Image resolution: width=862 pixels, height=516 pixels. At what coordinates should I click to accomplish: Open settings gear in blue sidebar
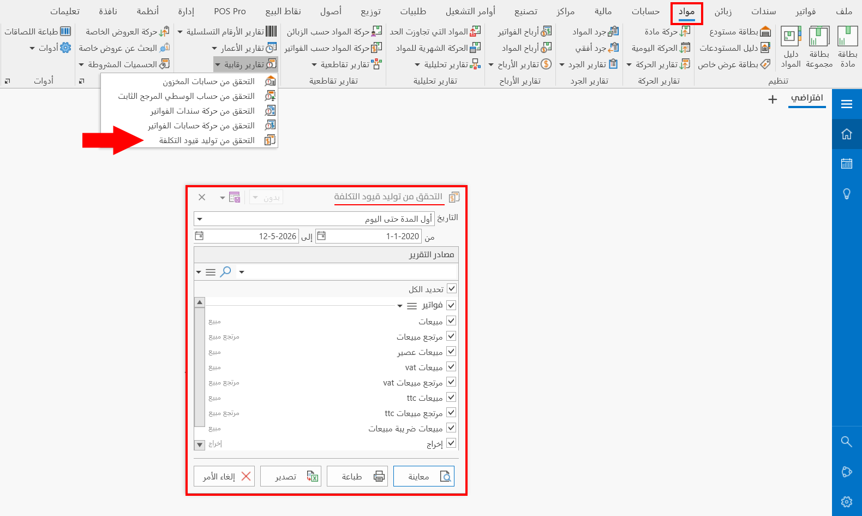tap(847, 502)
